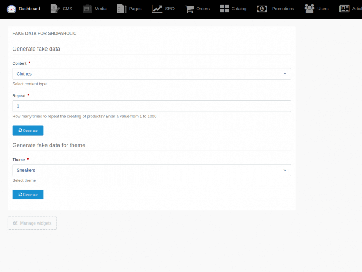Click the Repeat field label
This screenshot has height=272, width=362.
[x=19, y=96]
